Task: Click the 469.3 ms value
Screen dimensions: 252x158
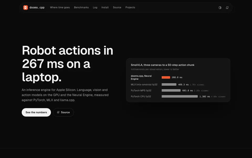Action: point(183,85)
